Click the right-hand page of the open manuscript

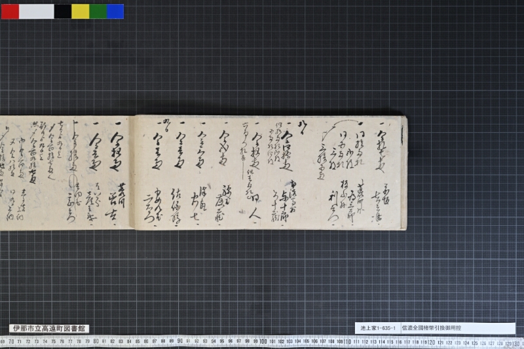pos(269,173)
